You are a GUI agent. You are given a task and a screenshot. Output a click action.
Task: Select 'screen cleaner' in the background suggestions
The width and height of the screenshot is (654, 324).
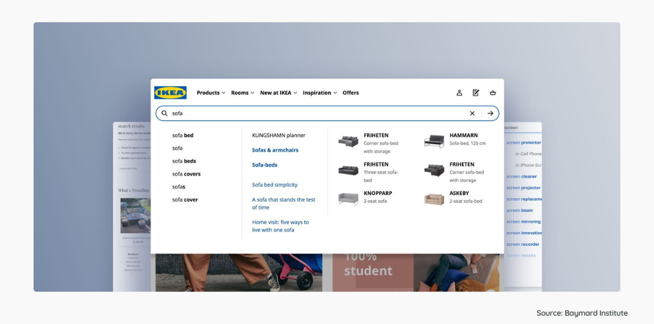pos(521,176)
